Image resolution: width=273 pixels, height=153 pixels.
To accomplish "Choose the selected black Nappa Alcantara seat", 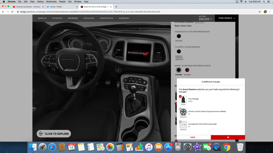I will [179, 70].
